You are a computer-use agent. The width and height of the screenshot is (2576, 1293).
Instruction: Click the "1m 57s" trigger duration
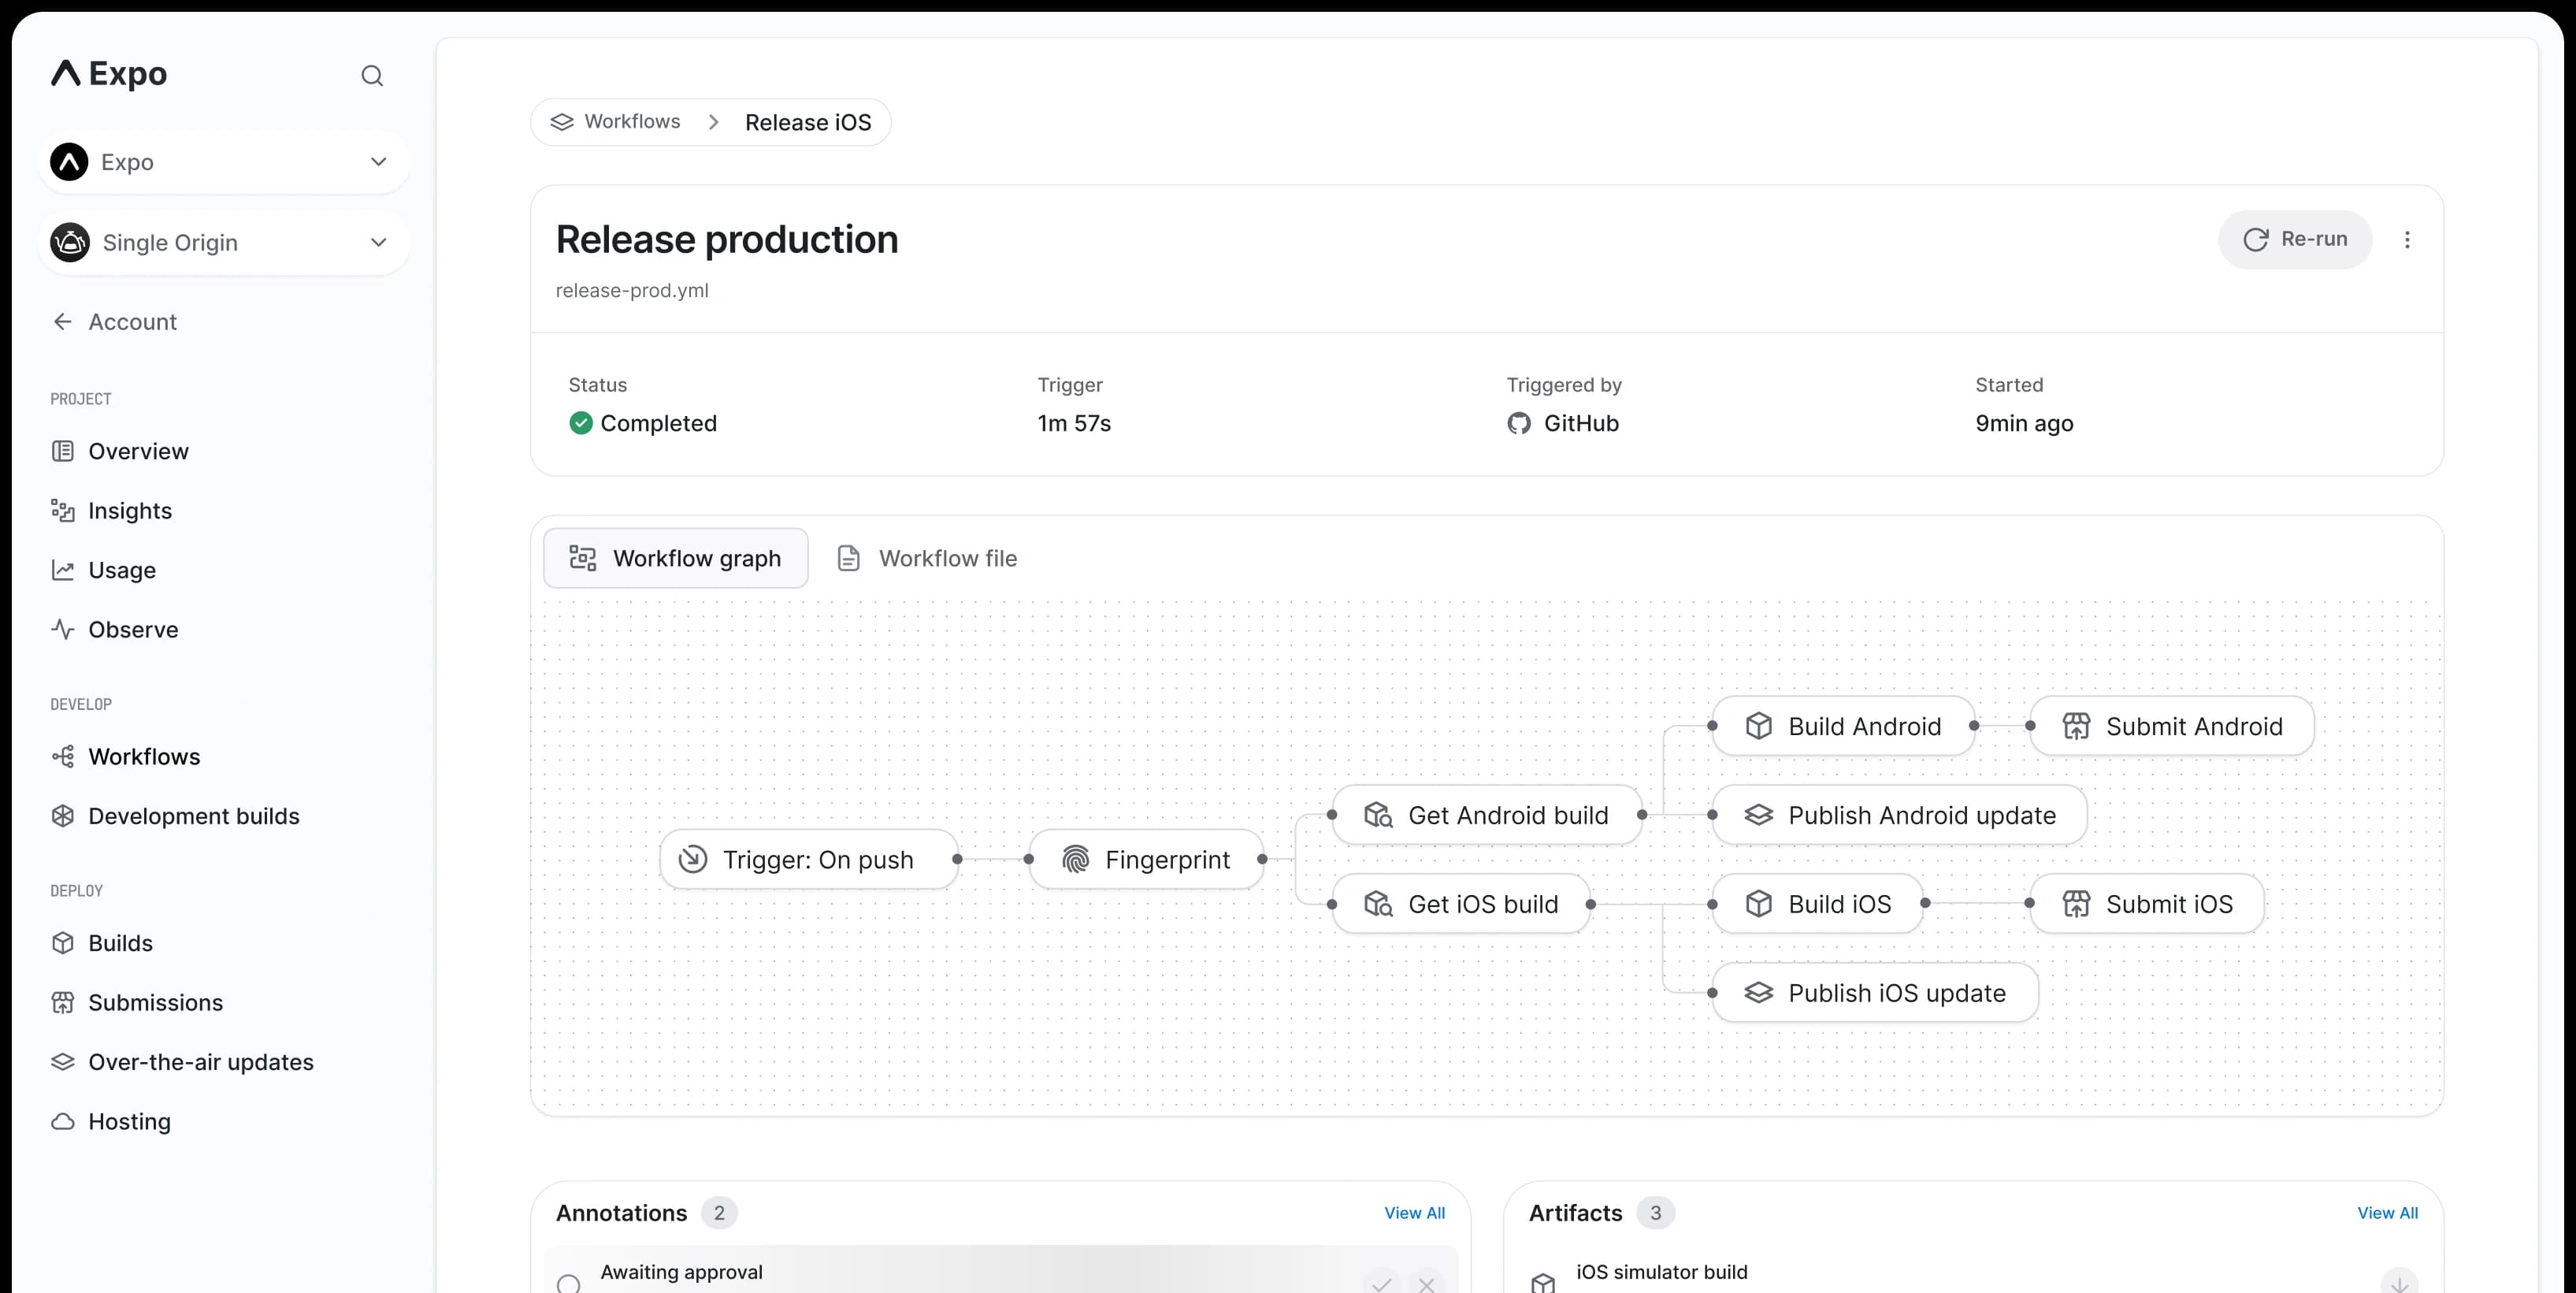pyautogui.click(x=1074, y=424)
